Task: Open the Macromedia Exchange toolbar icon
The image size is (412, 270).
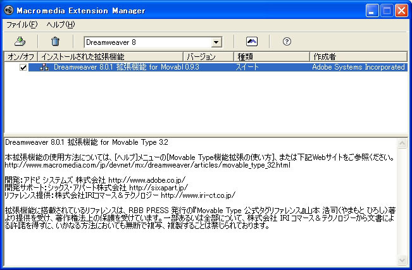Action: (x=252, y=41)
